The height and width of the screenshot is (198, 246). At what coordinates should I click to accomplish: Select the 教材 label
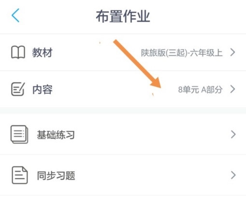tap(42, 53)
